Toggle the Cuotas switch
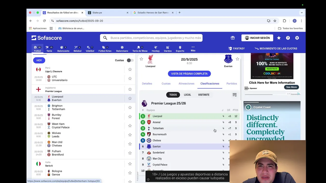The height and width of the screenshot is (183, 326). coord(130,60)
